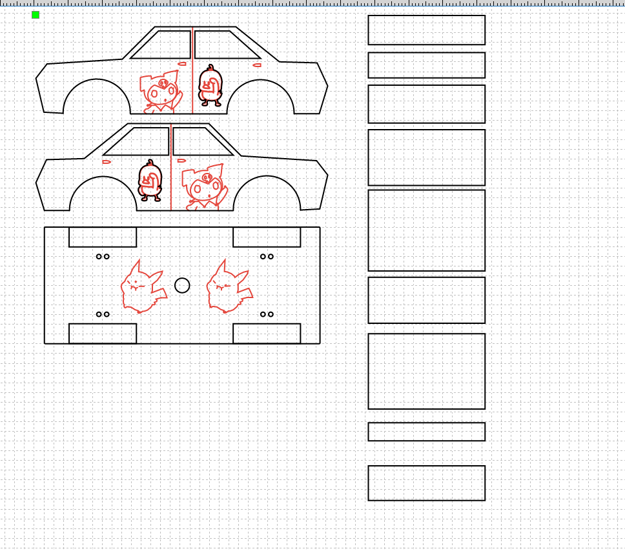Click the green origin marker square
Viewport: 625px width, 551px height.
pyautogui.click(x=36, y=15)
